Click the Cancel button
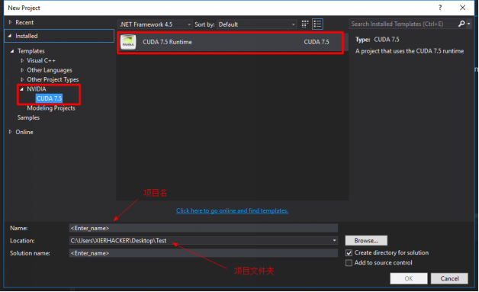The image size is (479, 292). click(x=449, y=278)
